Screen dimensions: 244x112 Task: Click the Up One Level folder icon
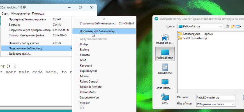coord(227,26)
